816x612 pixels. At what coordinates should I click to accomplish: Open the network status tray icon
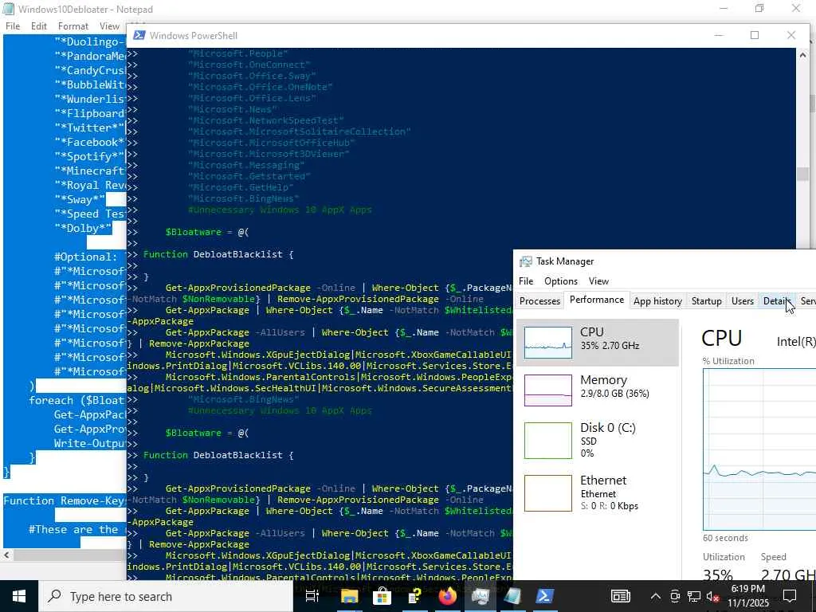[x=694, y=596]
